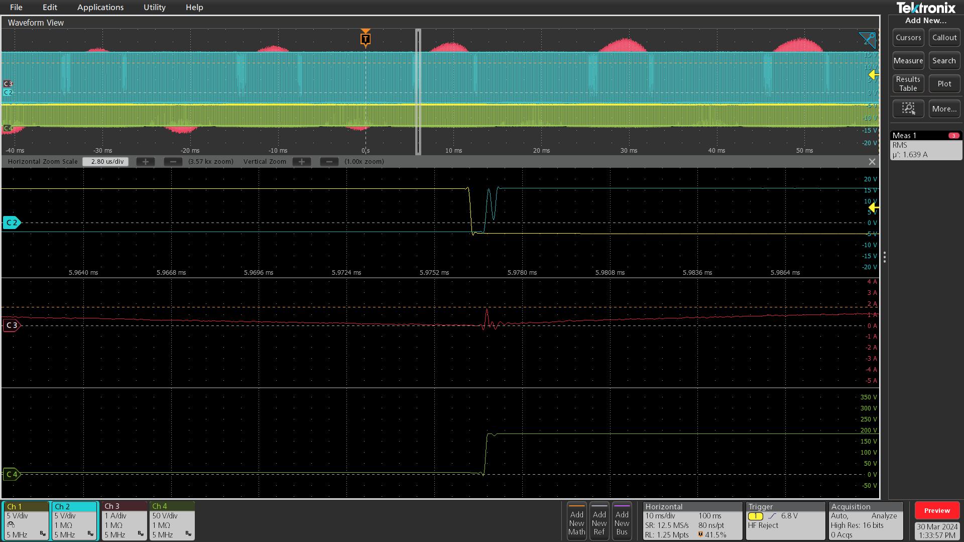Click the More... button
Image resolution: width=964 pixels, height=542 pixels.
(944, 109)
